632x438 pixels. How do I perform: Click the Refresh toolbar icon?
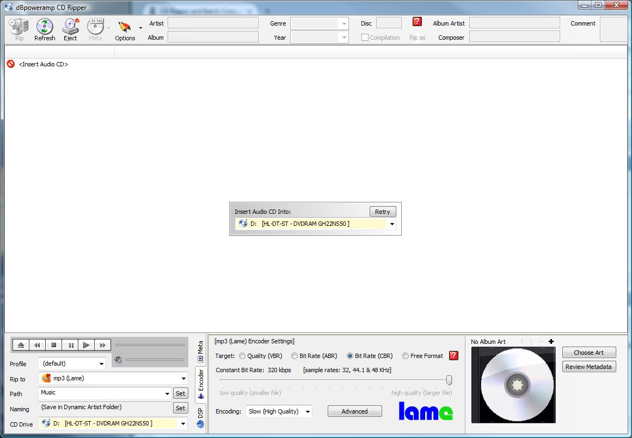coord(44,29)
